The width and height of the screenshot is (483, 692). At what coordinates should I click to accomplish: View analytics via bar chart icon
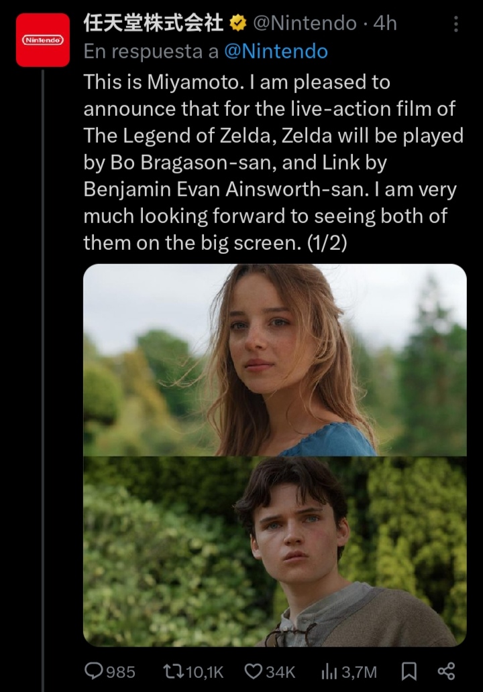(329, 671)
